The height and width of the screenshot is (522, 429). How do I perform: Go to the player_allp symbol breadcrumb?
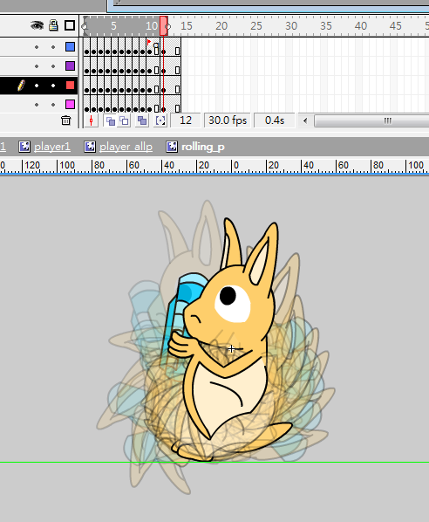click(126, 147)
